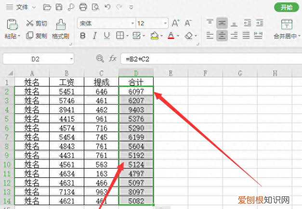Open the font size 12 dropdown

pyautogui.click(x=165, y=24)
